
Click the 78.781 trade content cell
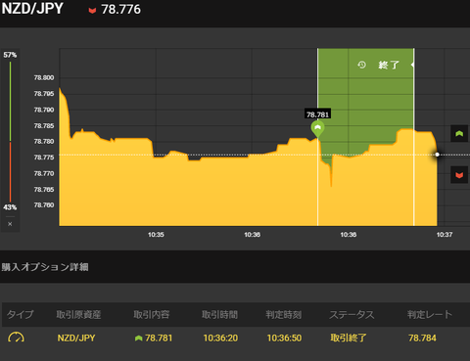(159, 338)
